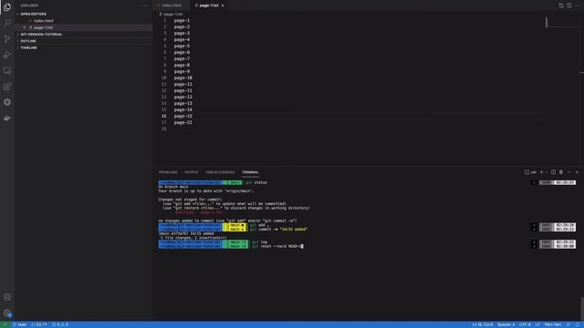Screen dimensions: 584x328
Task: Open the Remote Explorer view
Action: [x=7, y=71]
